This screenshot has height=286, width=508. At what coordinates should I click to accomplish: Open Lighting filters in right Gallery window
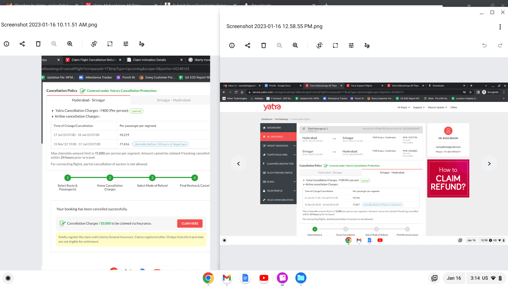[351, 46]
